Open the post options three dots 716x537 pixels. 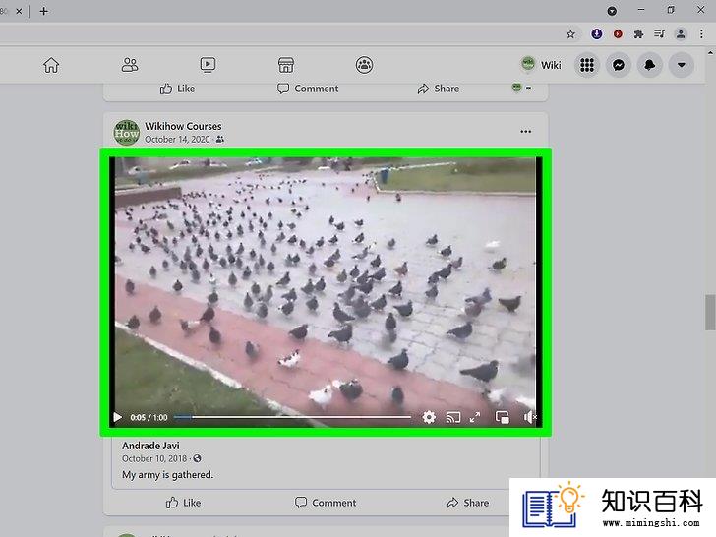pos(525,132)
